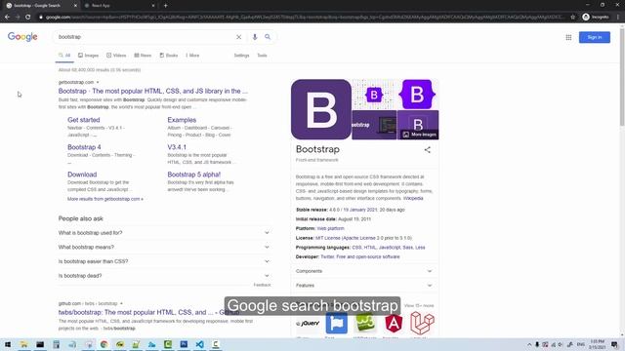Open the Web platform link
Image resolution: width=625 pixels, height=351 pixels.
330,228
